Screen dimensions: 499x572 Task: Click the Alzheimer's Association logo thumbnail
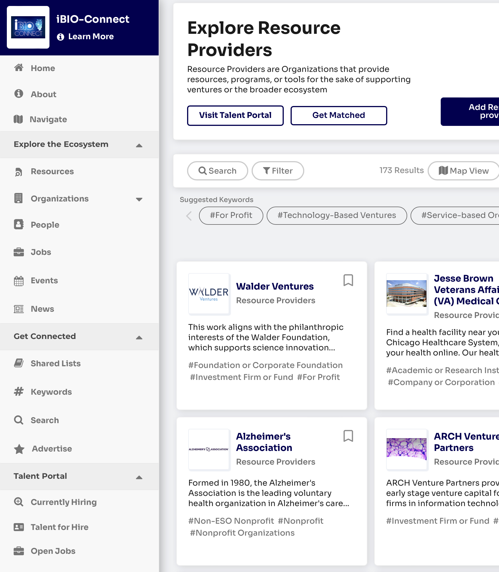click(209, 450)
